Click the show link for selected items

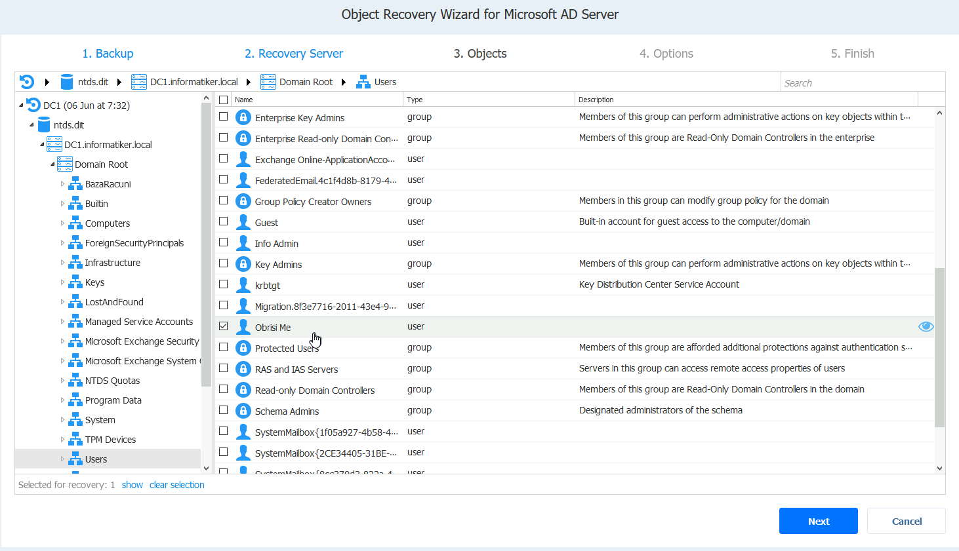(x=133, y=485)
